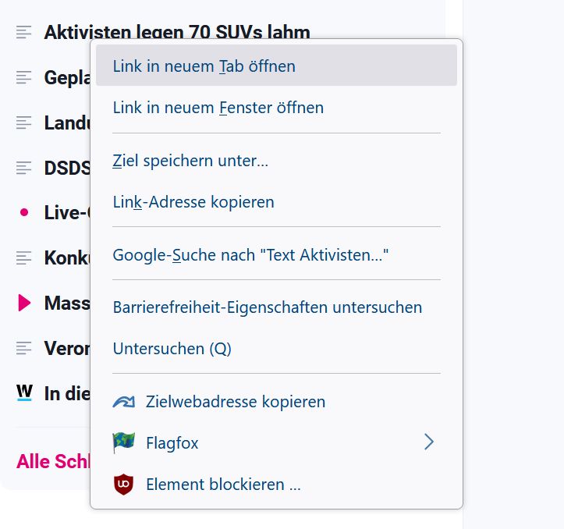Select Link in neuem Tab öffnen
Viewport: 564px width, 529px height.
coord(204,66)
